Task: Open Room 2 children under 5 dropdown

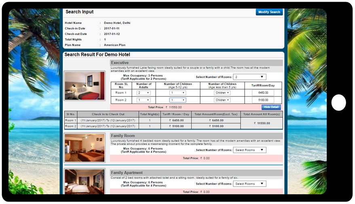Action: point(222,100)
